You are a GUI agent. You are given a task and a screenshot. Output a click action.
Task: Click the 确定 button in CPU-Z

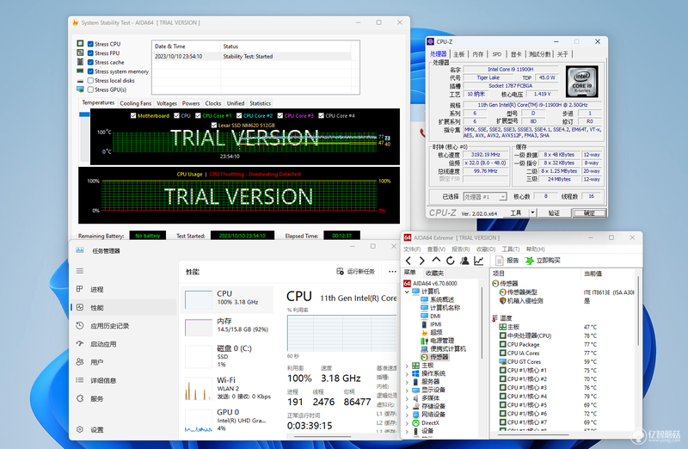click(x=589, y=212)
